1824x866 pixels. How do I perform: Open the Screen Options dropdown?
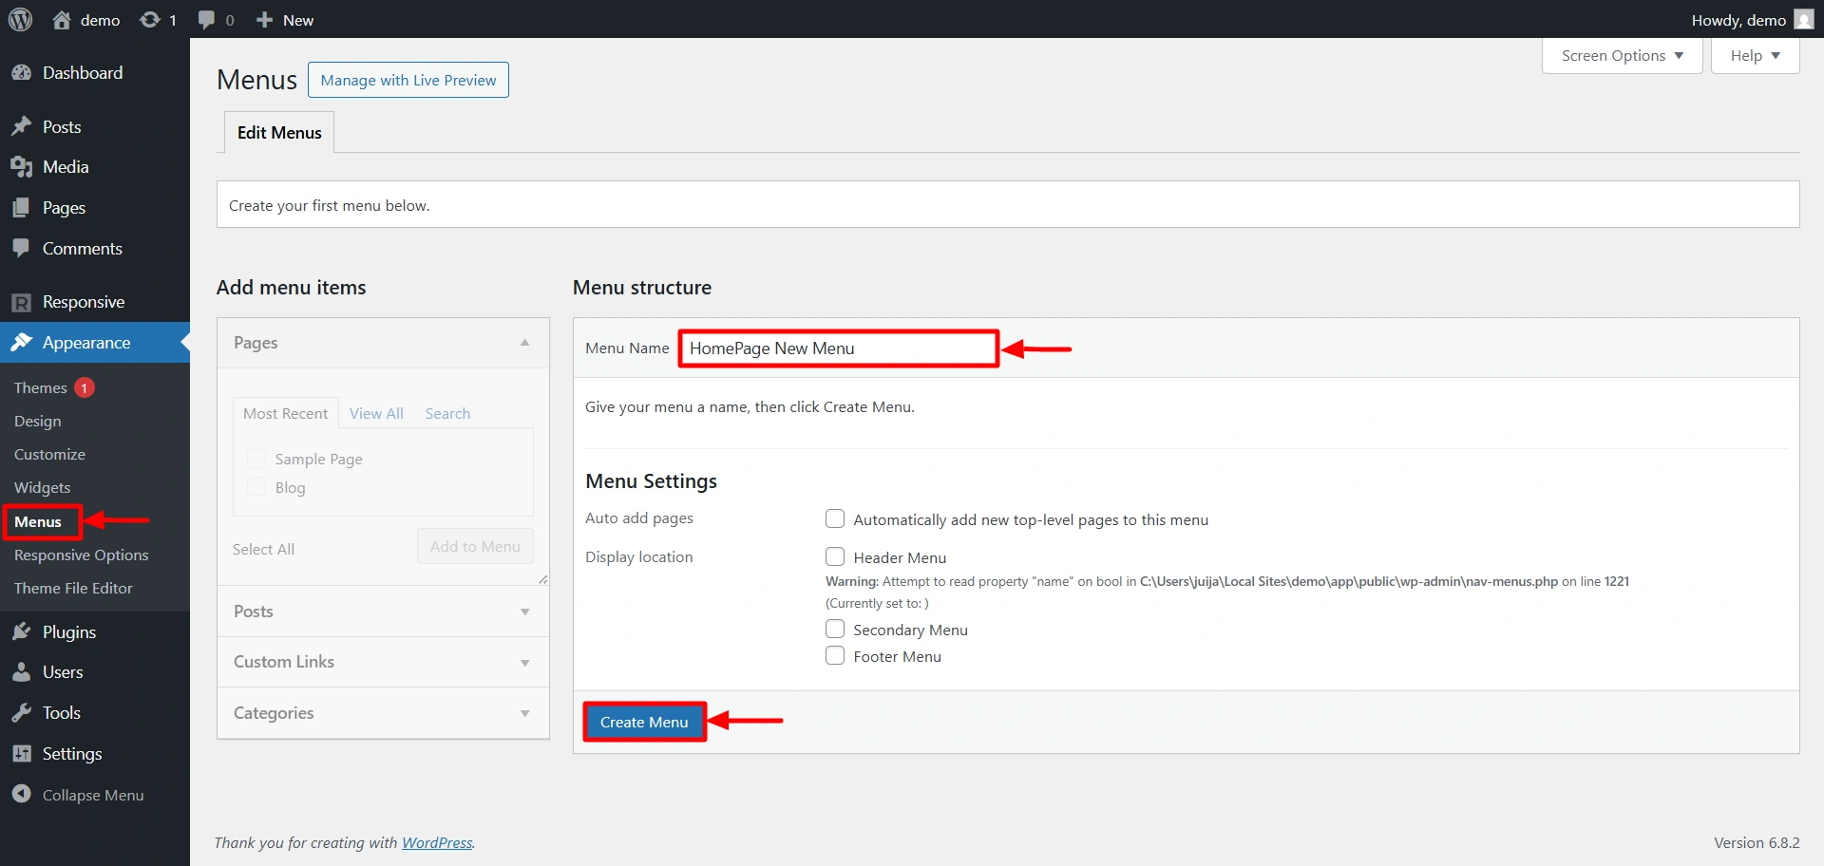pyautogui.click(x=1622, y=55)
